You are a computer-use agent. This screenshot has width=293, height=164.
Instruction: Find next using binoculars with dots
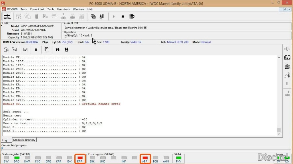pyautogui.click(x=66, y=50)
